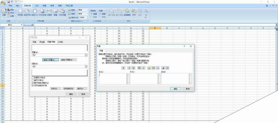Viewport: 278px width, 123px height.
Task: Open the 页边距 Margins ribbon button
Action: click(x=20, y=13)
